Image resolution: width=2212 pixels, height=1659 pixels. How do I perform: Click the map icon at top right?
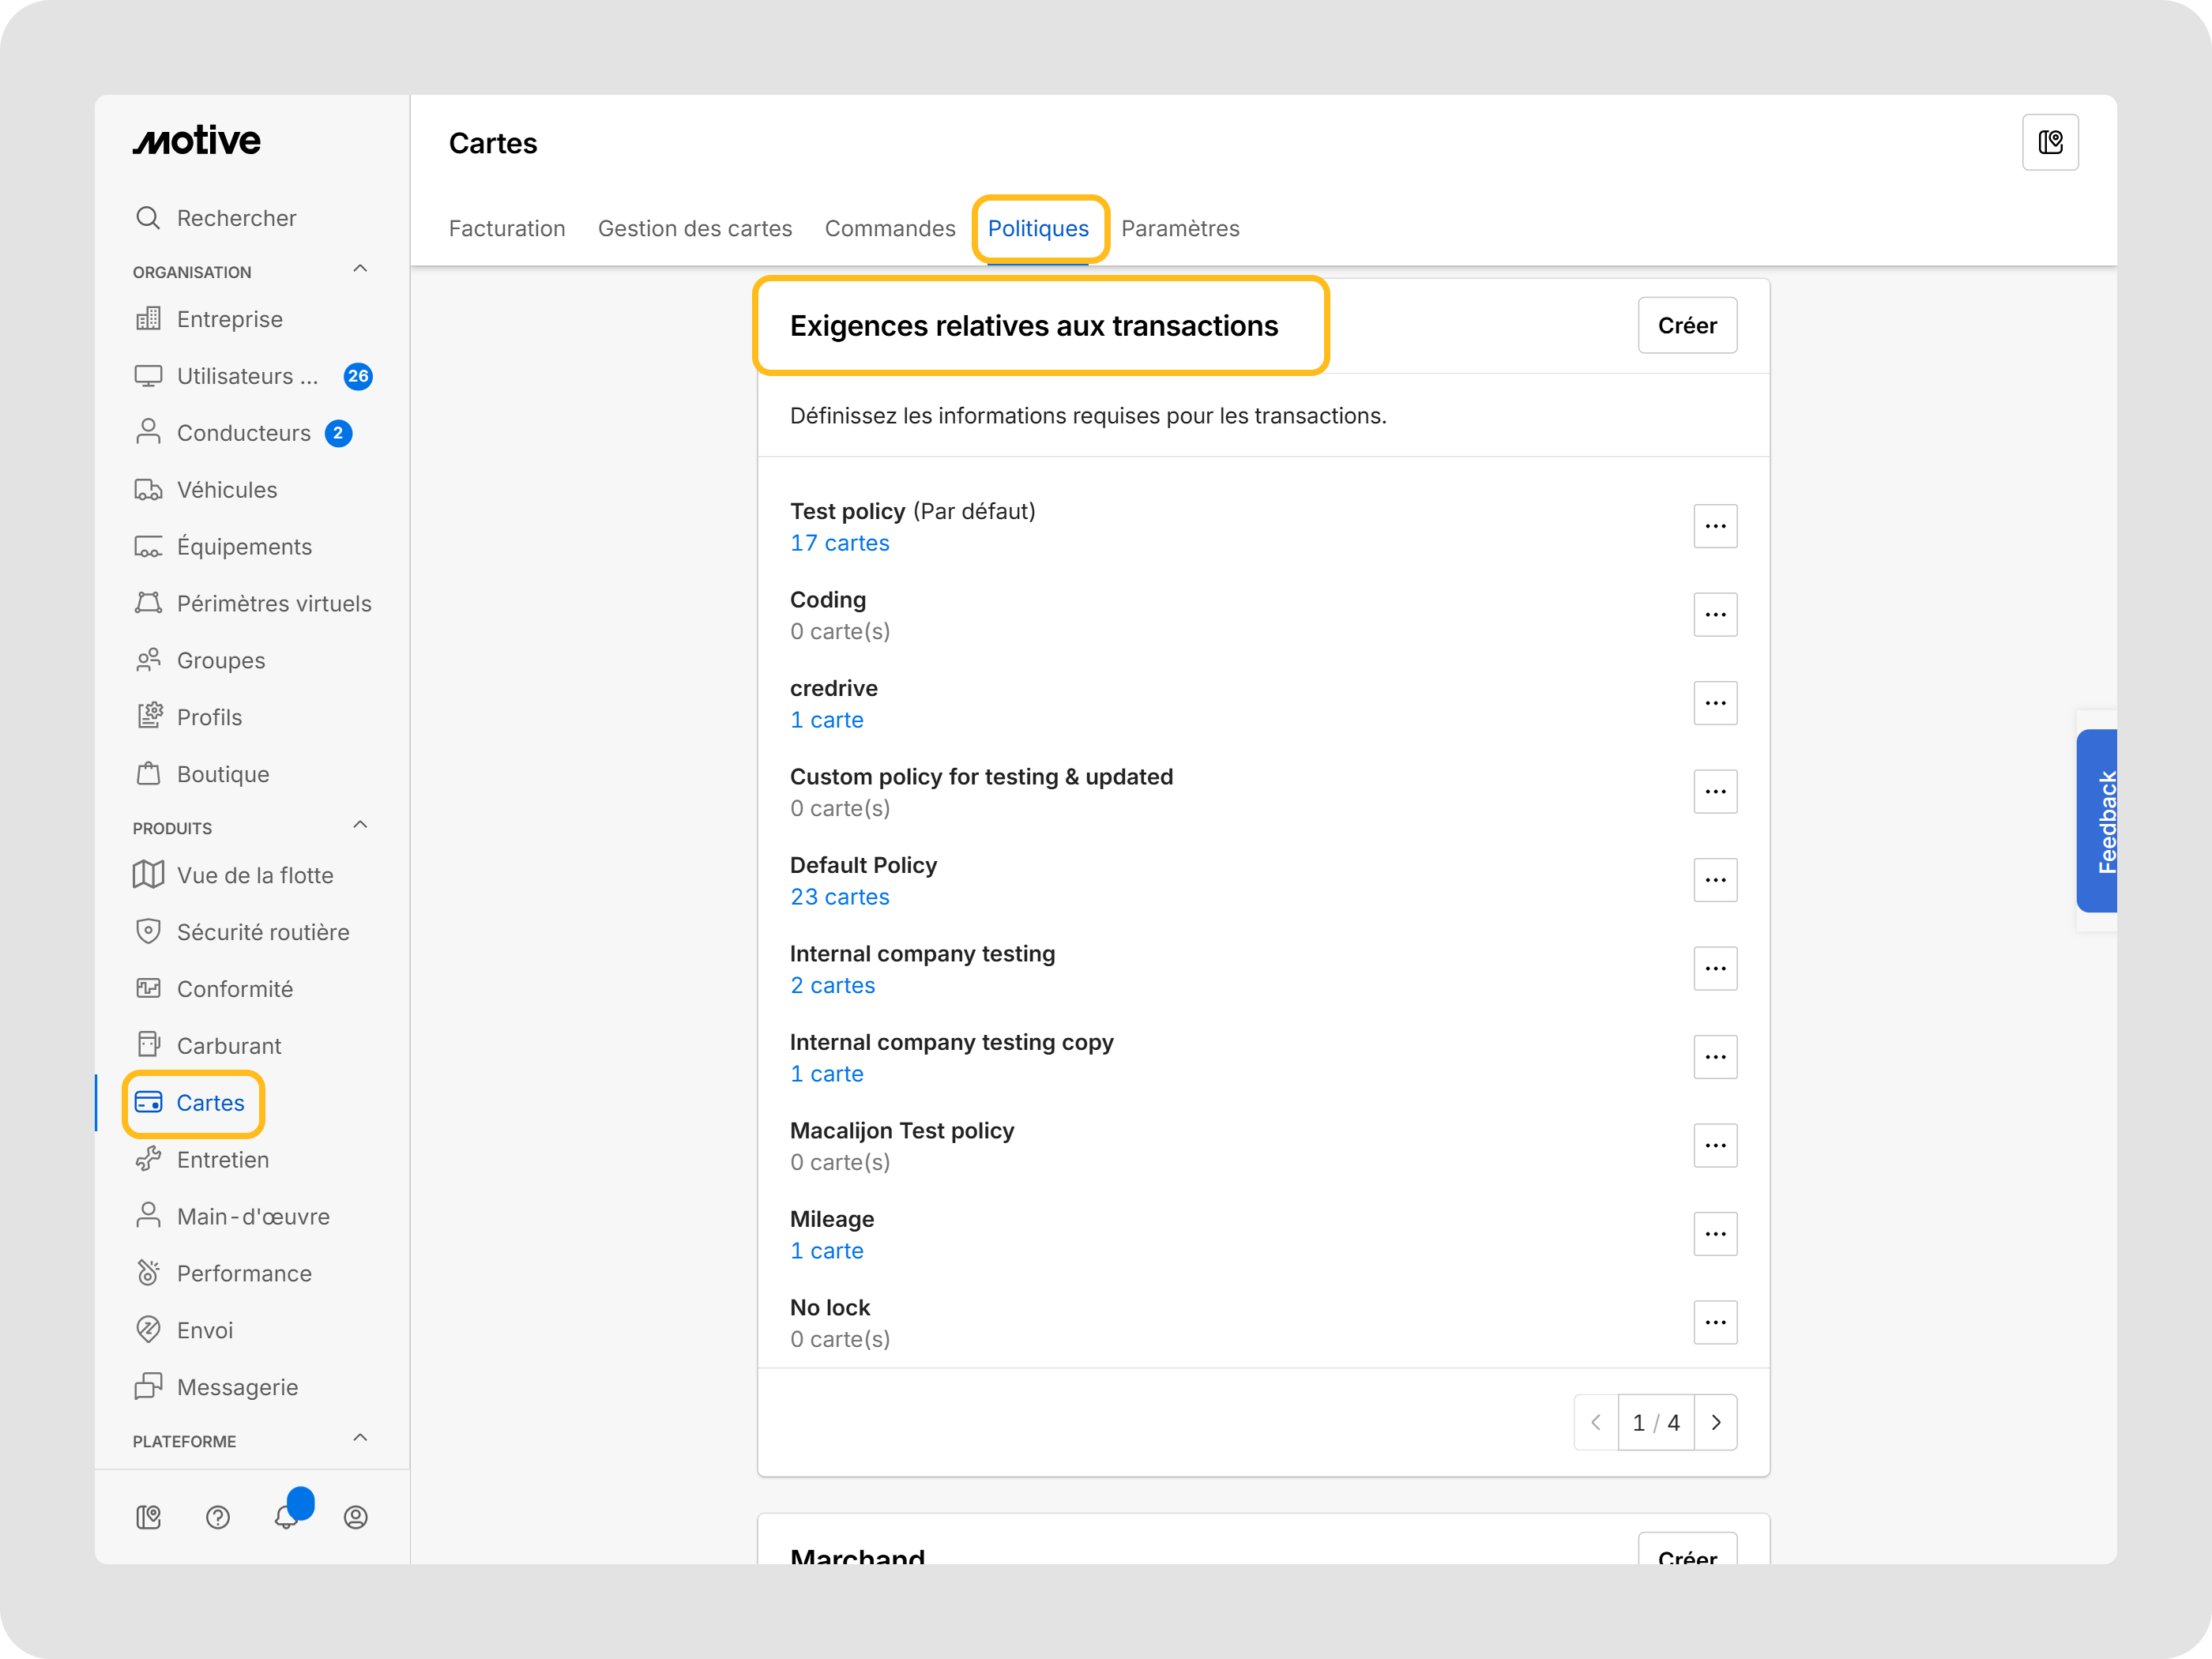coord(2050,143)
